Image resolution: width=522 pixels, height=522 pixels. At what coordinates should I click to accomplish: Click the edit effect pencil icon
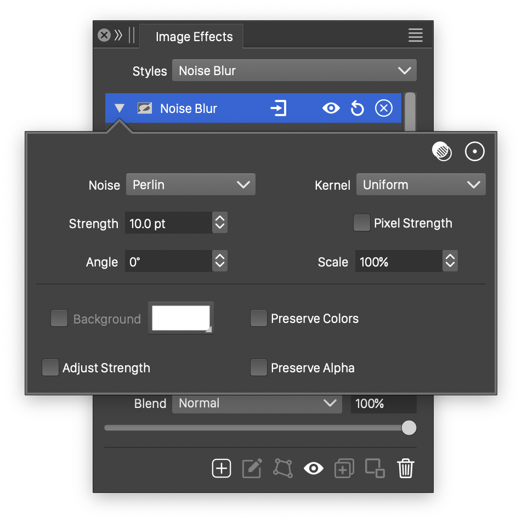pyautogui.click(x=252, y=468)
